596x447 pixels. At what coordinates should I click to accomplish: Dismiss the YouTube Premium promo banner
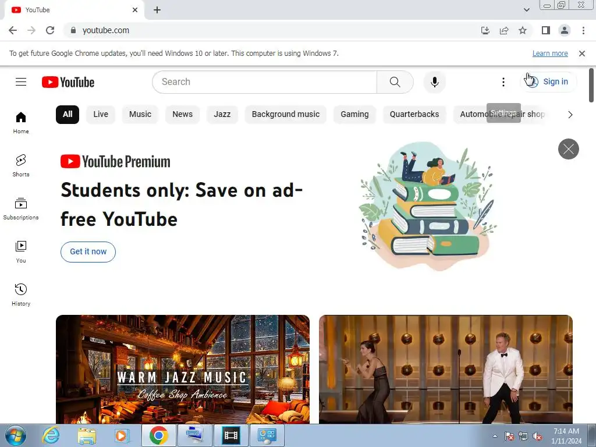pyautogui.click(x=568, y=149)
